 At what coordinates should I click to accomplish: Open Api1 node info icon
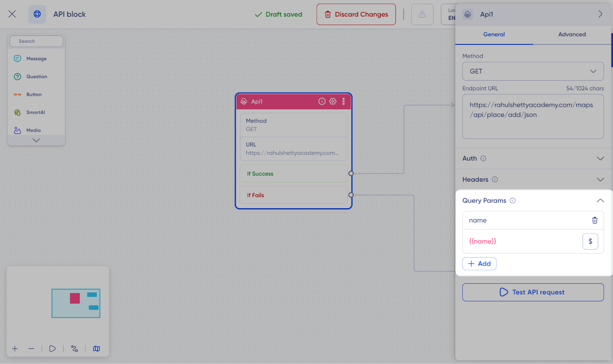tap(322, 101)
